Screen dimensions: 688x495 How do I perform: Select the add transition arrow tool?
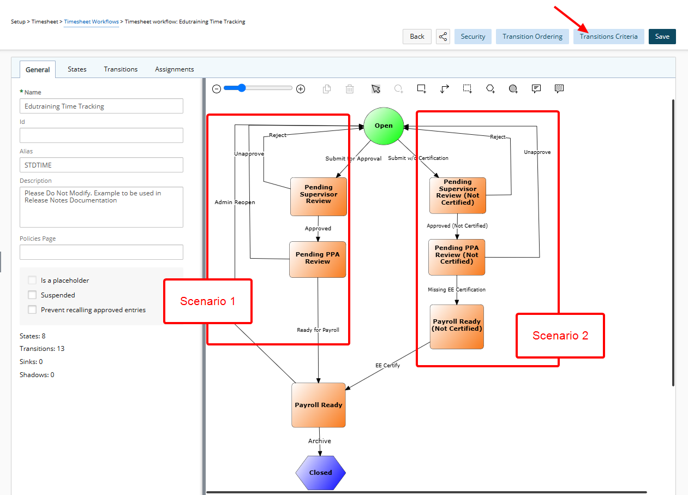[445, 89]
